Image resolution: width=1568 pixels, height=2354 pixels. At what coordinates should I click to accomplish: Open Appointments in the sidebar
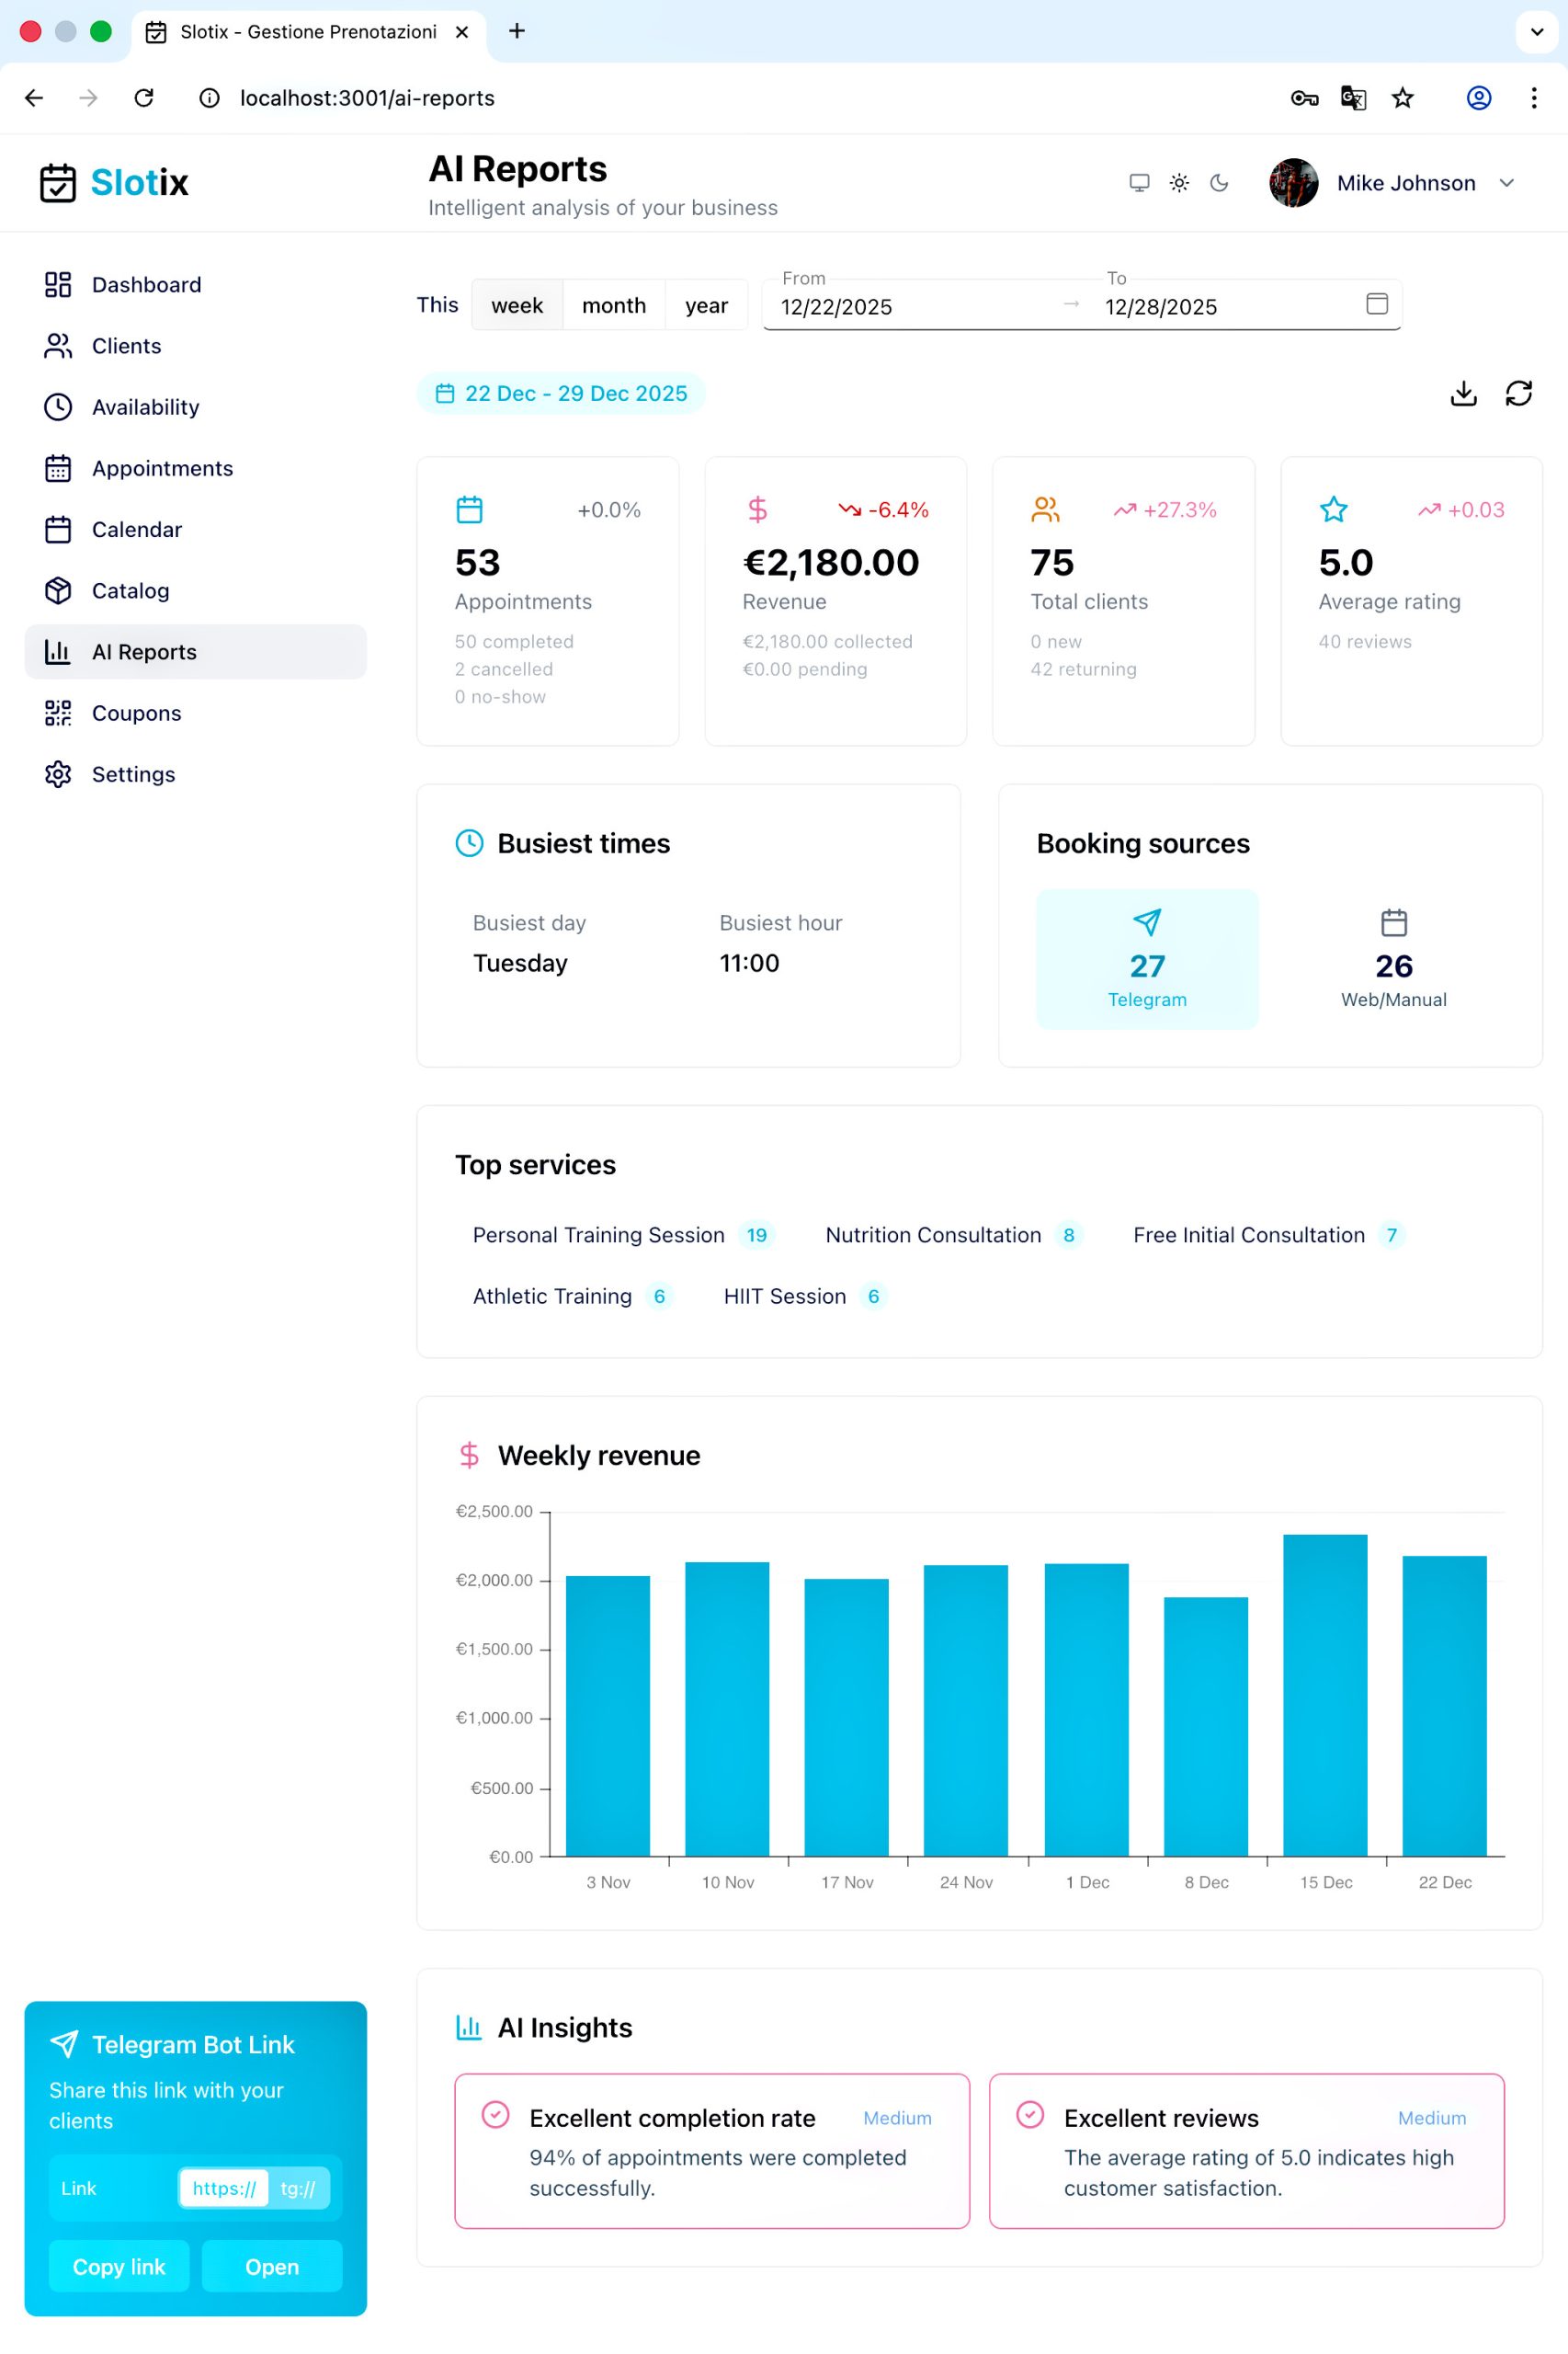click(162, 468)
